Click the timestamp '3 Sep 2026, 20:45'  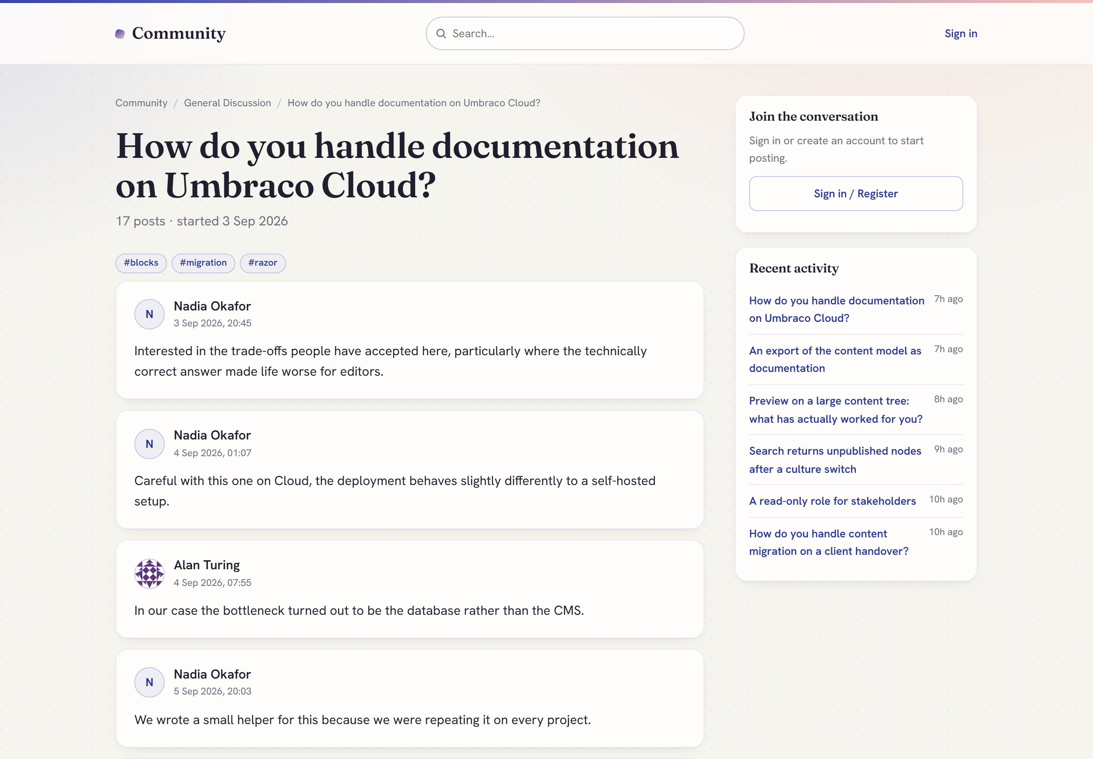212,323
